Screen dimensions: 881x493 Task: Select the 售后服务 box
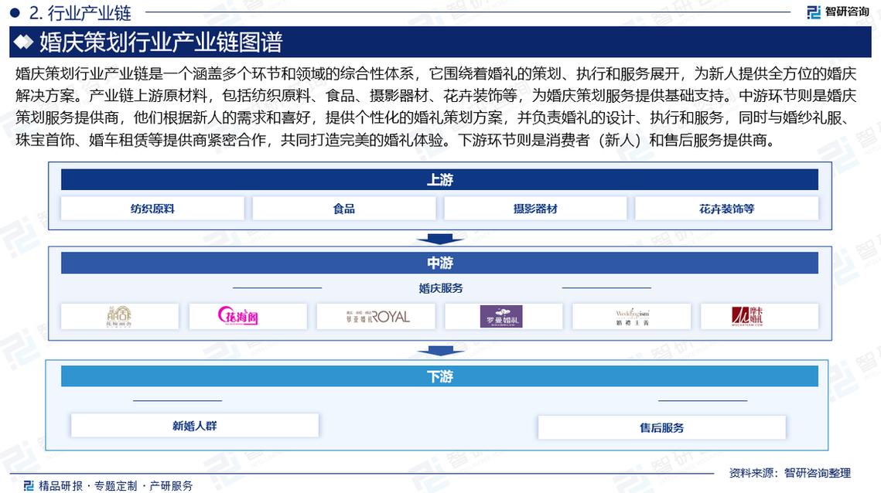[661, 427]
